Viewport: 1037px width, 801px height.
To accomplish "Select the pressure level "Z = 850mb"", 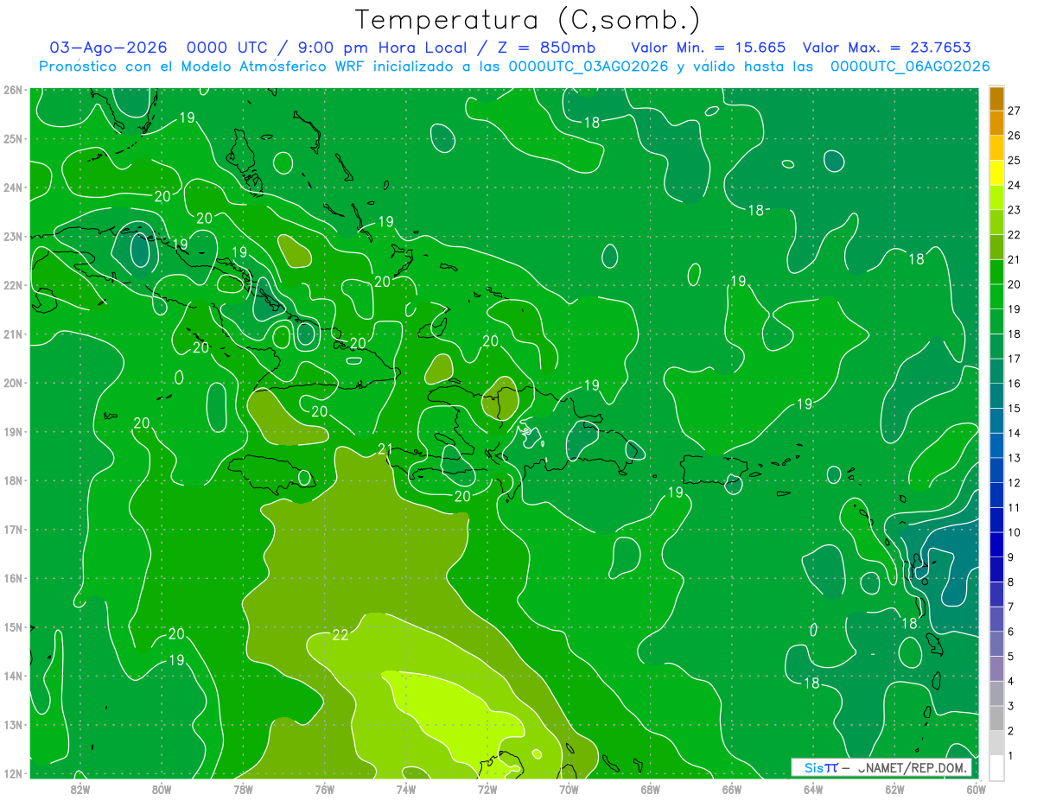I will point(547,48).
